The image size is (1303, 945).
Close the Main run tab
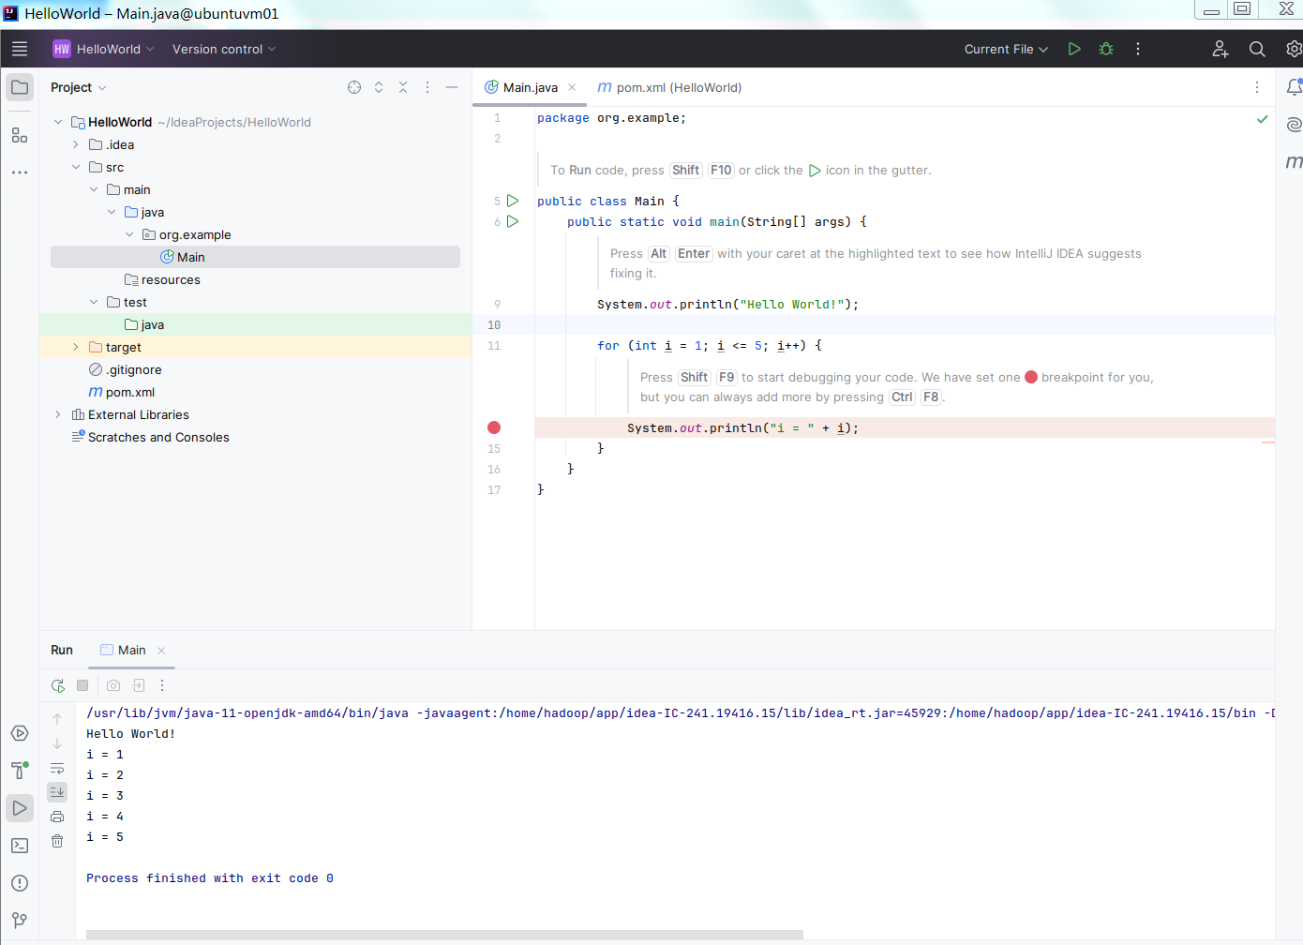point(161,651)
